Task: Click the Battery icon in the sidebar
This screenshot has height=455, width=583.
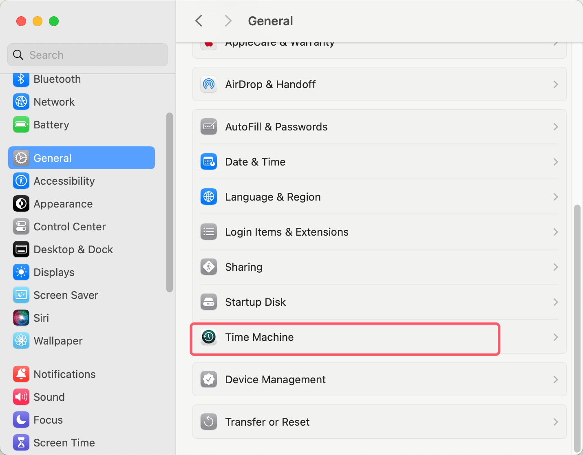Action: point(21,125)
